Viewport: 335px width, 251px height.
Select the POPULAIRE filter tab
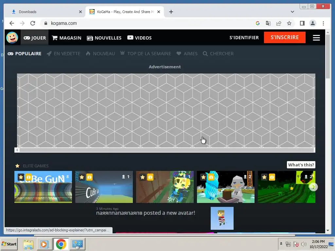pos(25,54)
